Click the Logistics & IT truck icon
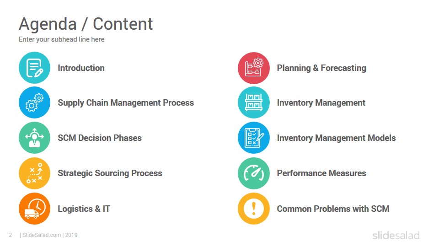This screenshot has width=439, height=247. click(x=34, y=209)
